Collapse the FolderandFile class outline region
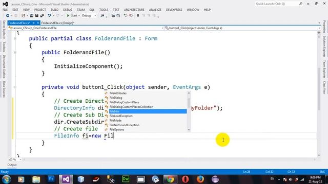The width and height of the screenshot is (328, 184). [15, 39]
